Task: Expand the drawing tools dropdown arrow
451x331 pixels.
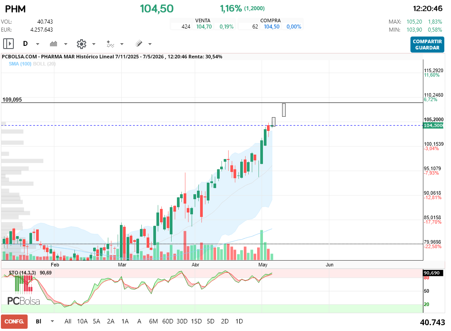Action: [150, 44]
